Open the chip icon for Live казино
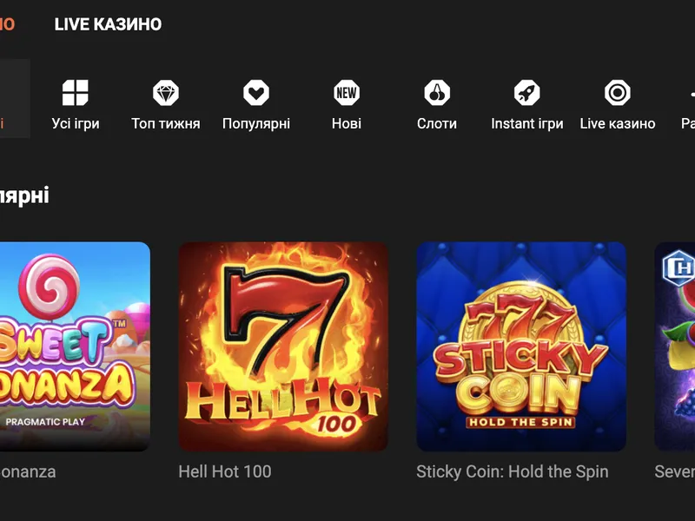 pyautogui.click(x=618, y=93)
